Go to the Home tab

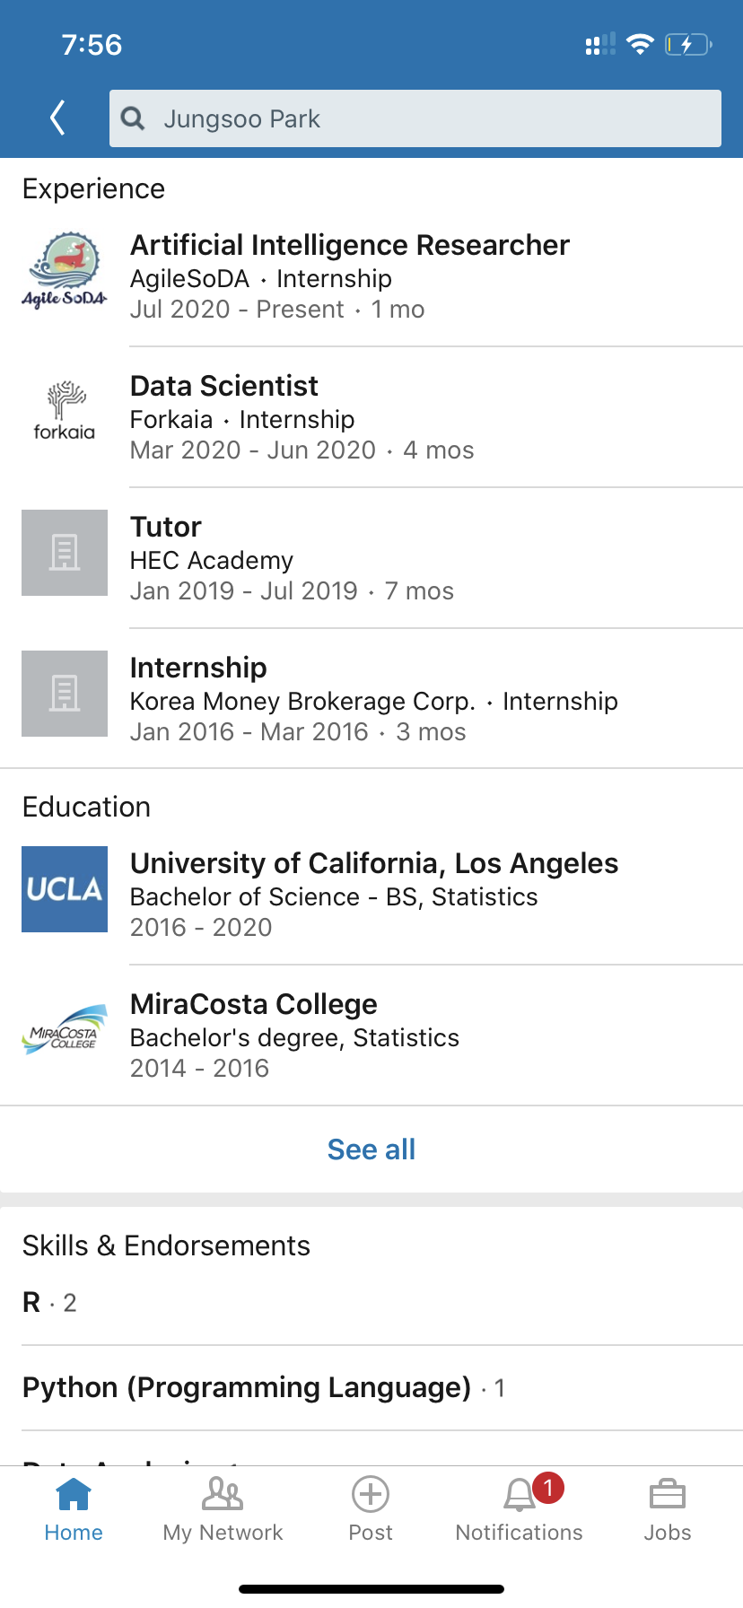point(74,1509)
